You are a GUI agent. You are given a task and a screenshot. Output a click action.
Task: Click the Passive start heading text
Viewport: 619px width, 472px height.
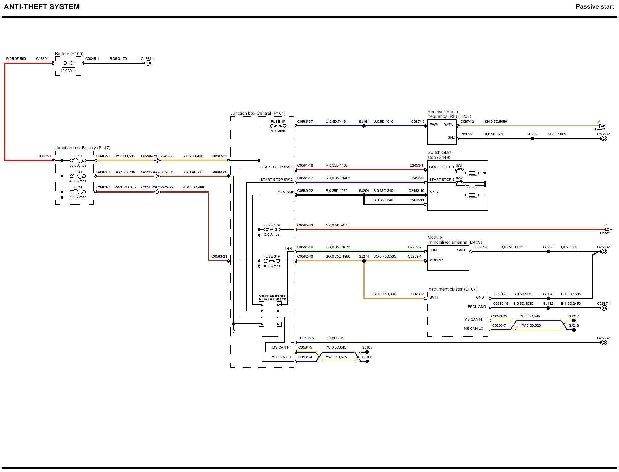pos(594,7)
